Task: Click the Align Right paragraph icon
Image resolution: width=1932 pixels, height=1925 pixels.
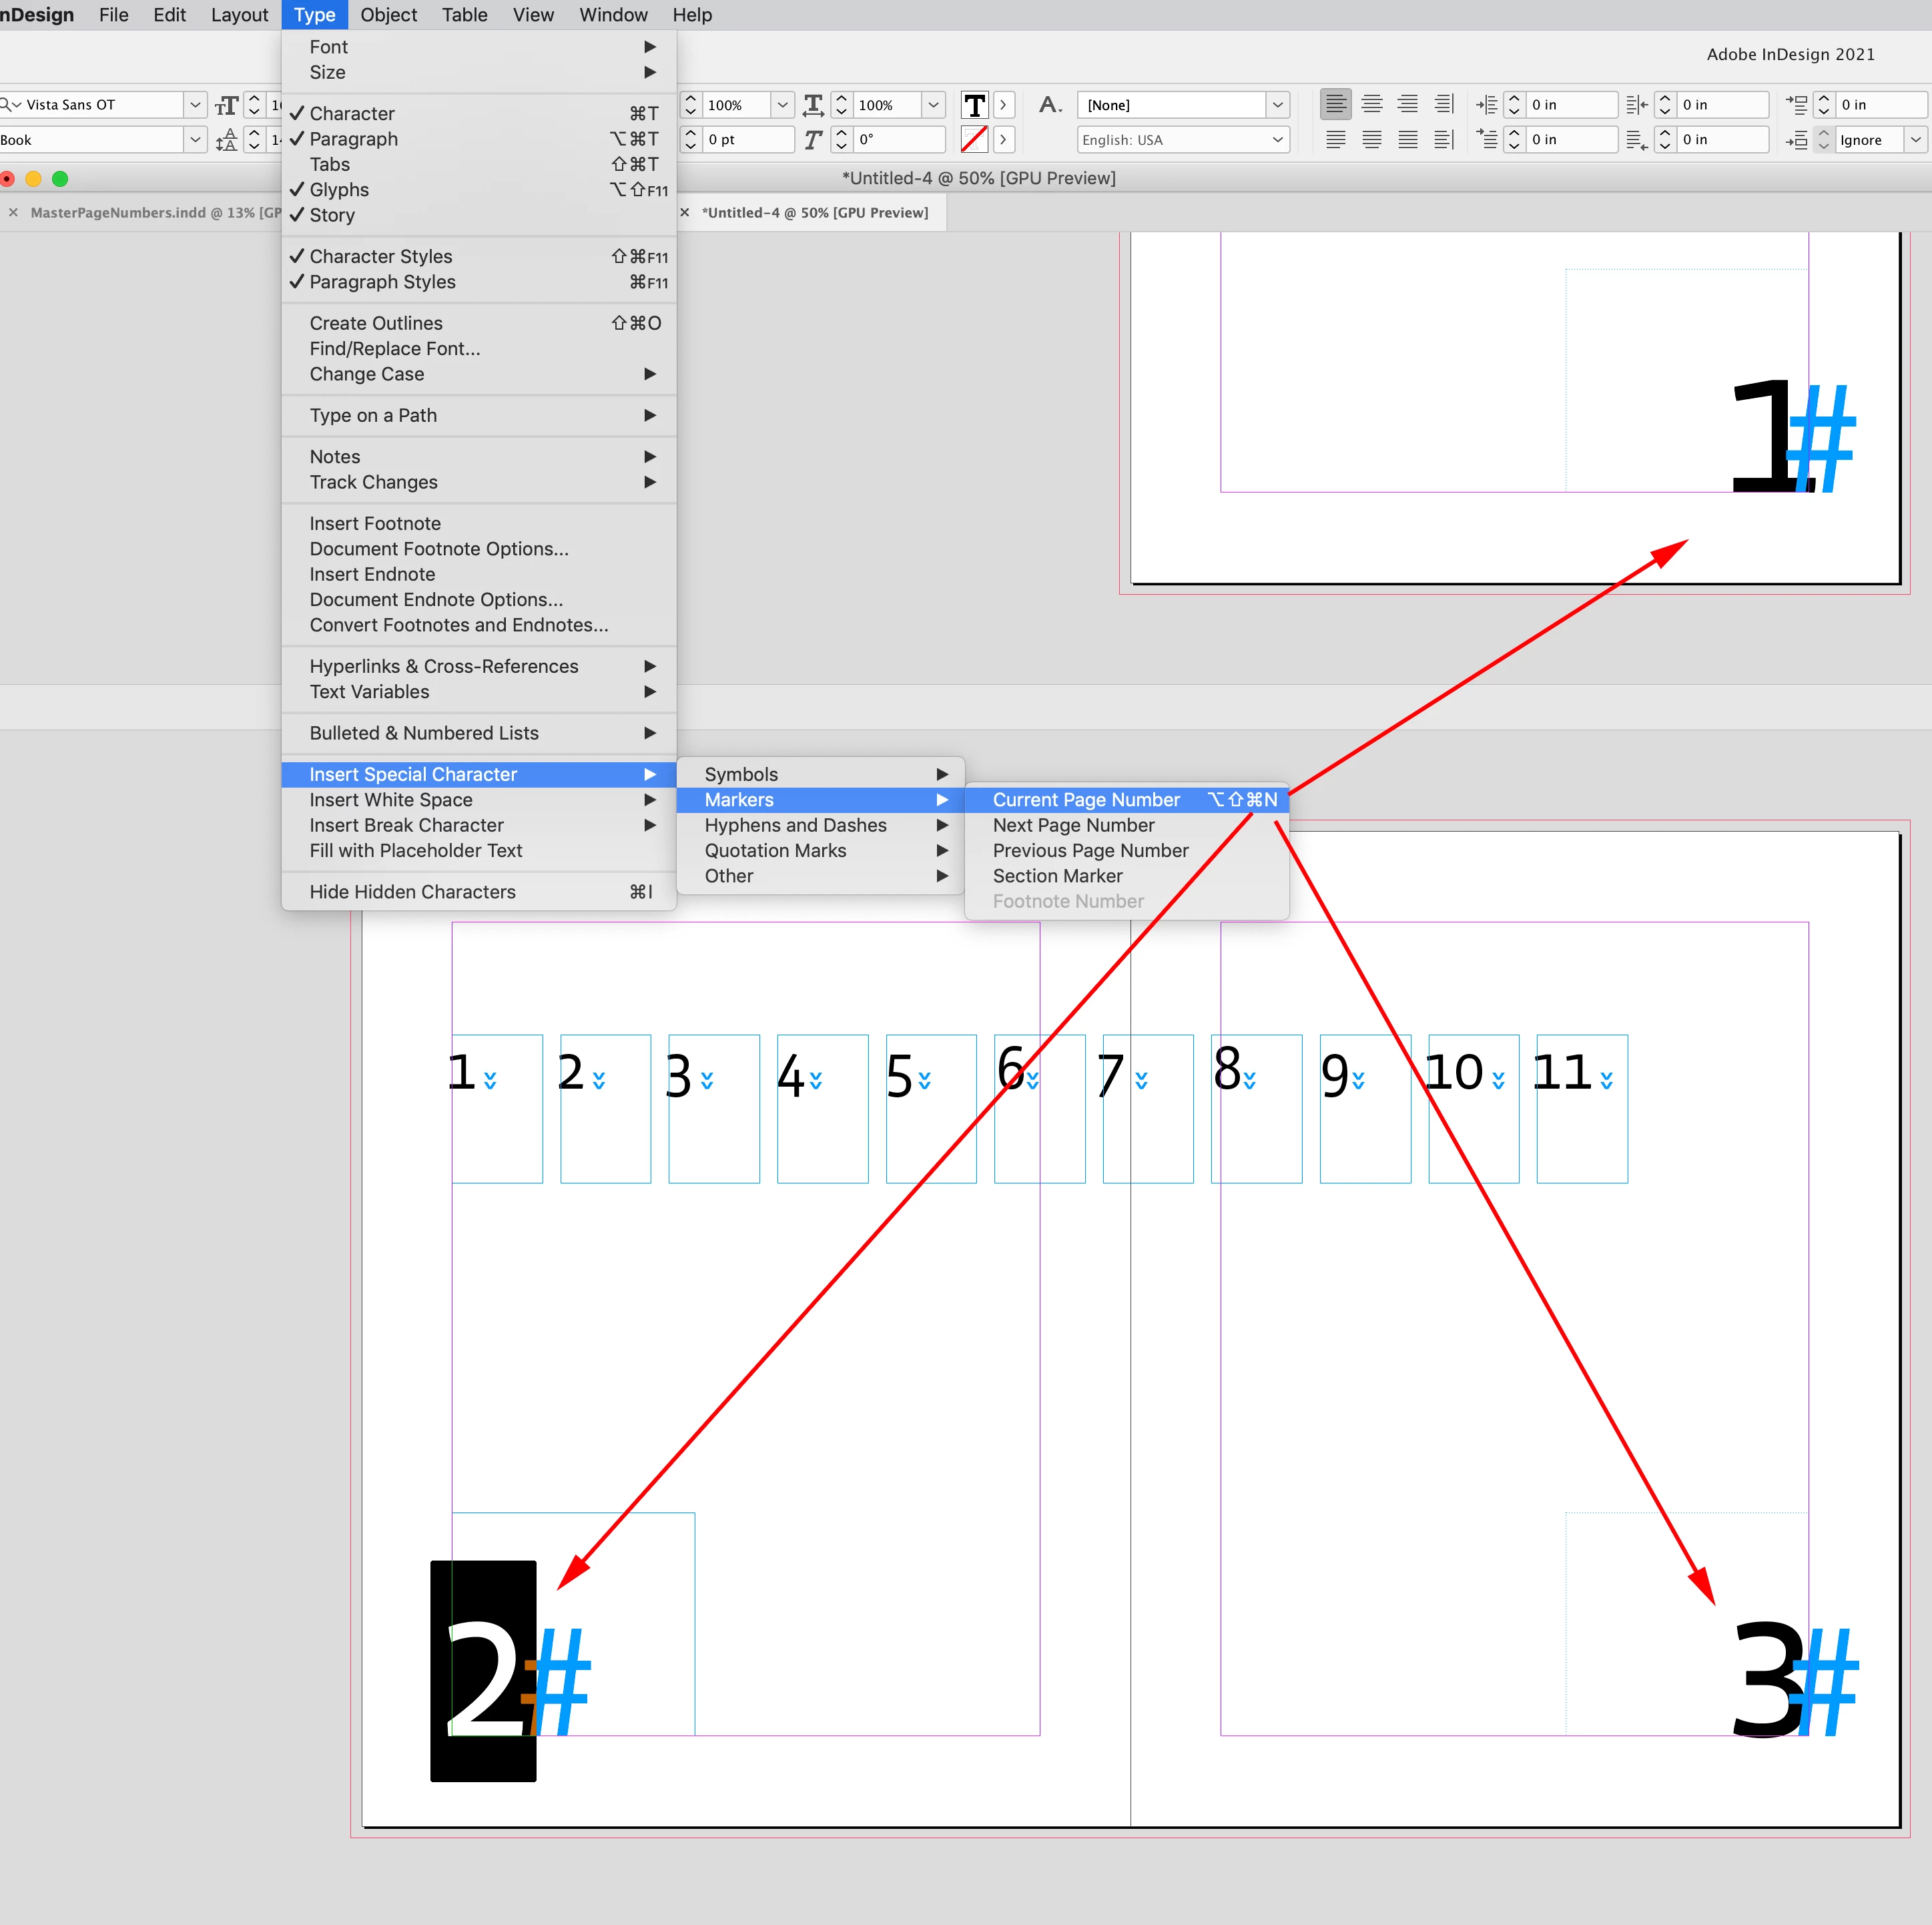Action: pos(1407,104)
